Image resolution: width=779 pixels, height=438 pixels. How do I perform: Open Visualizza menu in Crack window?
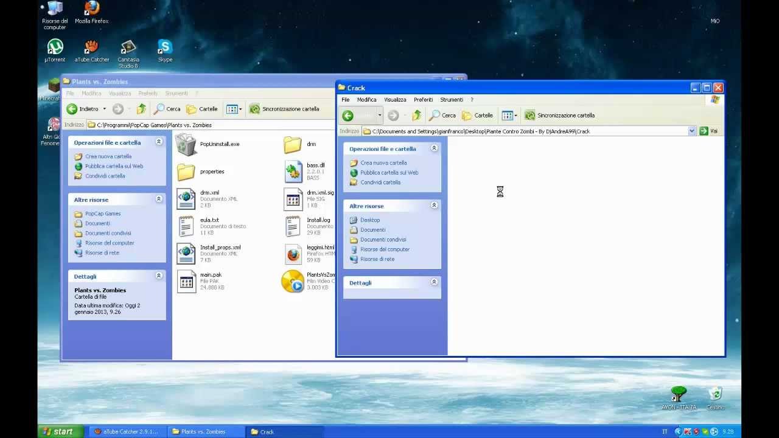click(x=395, y=99)
